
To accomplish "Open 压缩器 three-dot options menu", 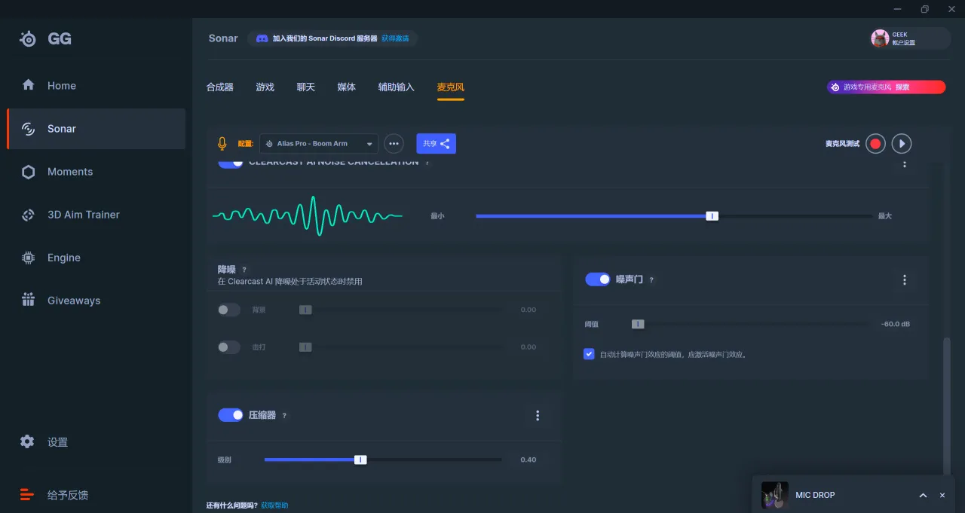I will tap(538, 415).
